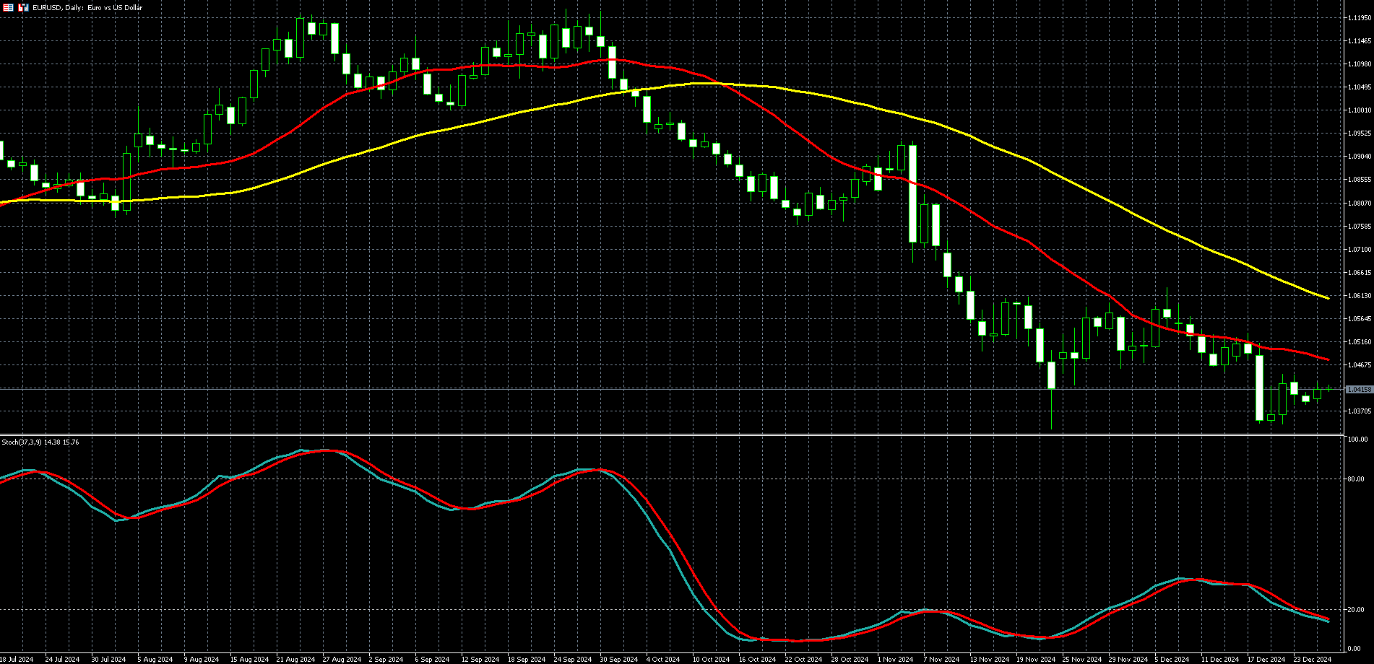Click the 1.06130 price scale label
Image resolution: width=1374 pixels, height=664 pixels.
(x=1359, y=296)
